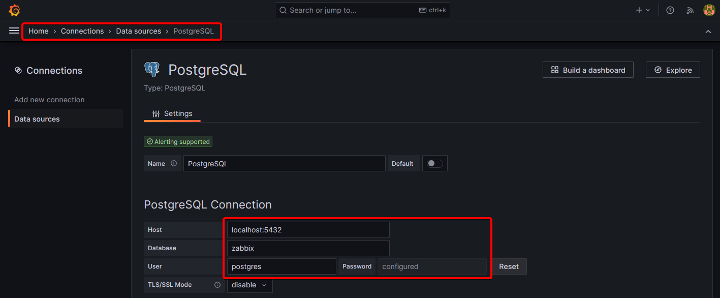Screen dimensions: 720x298
Task: Click inside the Host input field
Action: [x=307, y=229]
